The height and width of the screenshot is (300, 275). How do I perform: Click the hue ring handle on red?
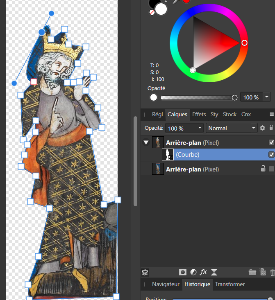click(244, 43)
